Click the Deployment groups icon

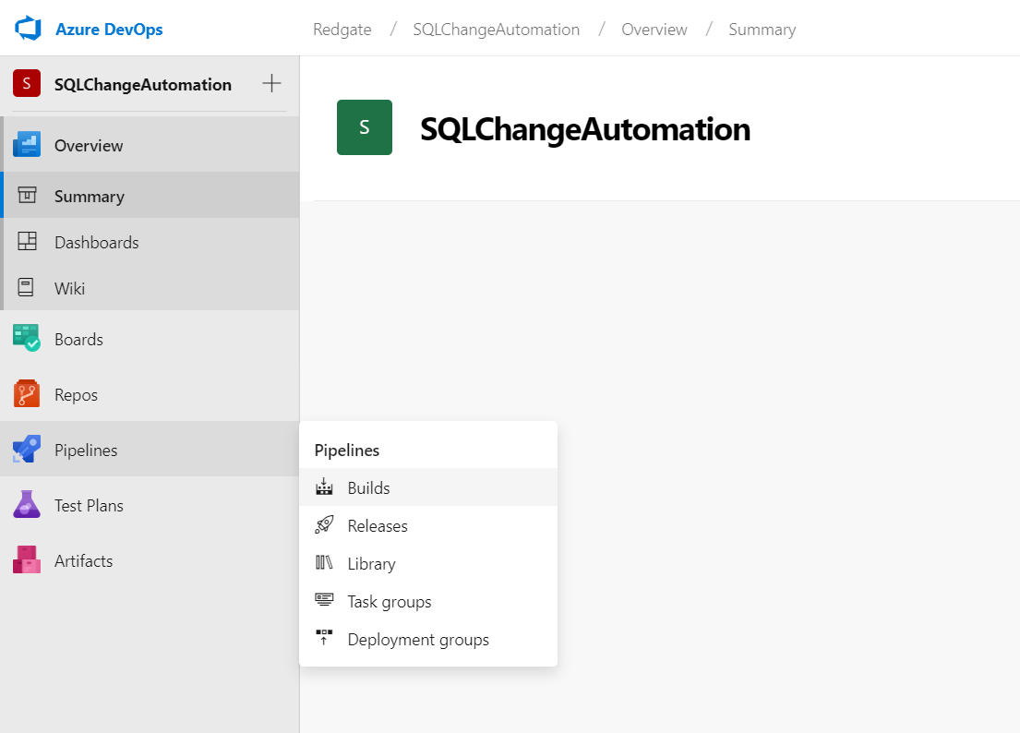coord(324,637)
